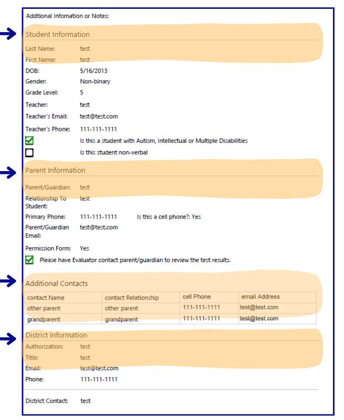Click the 'Teacher's Email:' field label

[x=46, y=116]
